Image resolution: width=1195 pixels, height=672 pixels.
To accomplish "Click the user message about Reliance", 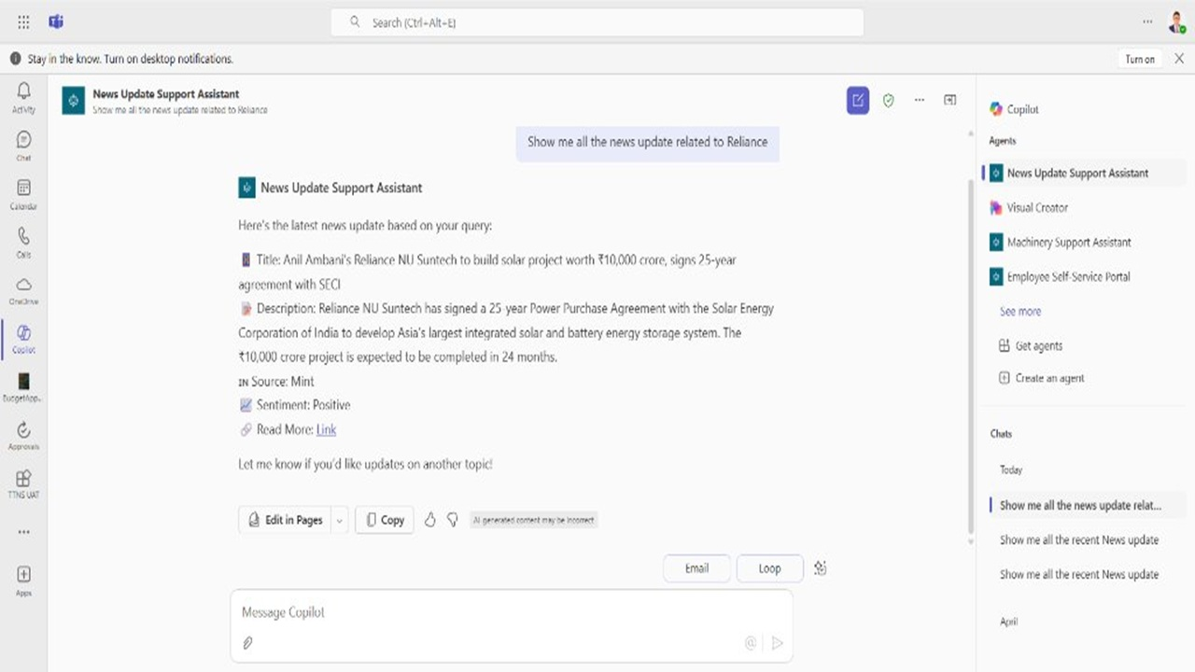I will pos(647,142).
